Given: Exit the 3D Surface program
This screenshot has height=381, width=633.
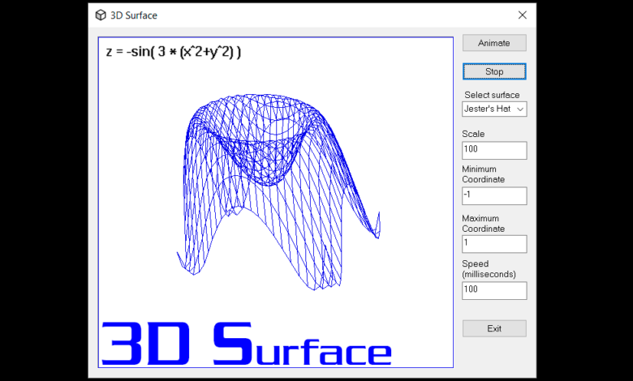Looking at the screenshot, I should (x=494, y=328).
